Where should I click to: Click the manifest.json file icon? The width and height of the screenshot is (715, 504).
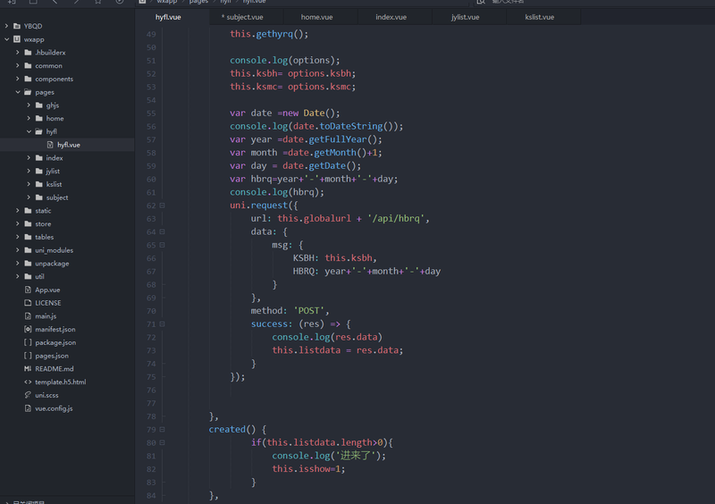pos(28,330)
